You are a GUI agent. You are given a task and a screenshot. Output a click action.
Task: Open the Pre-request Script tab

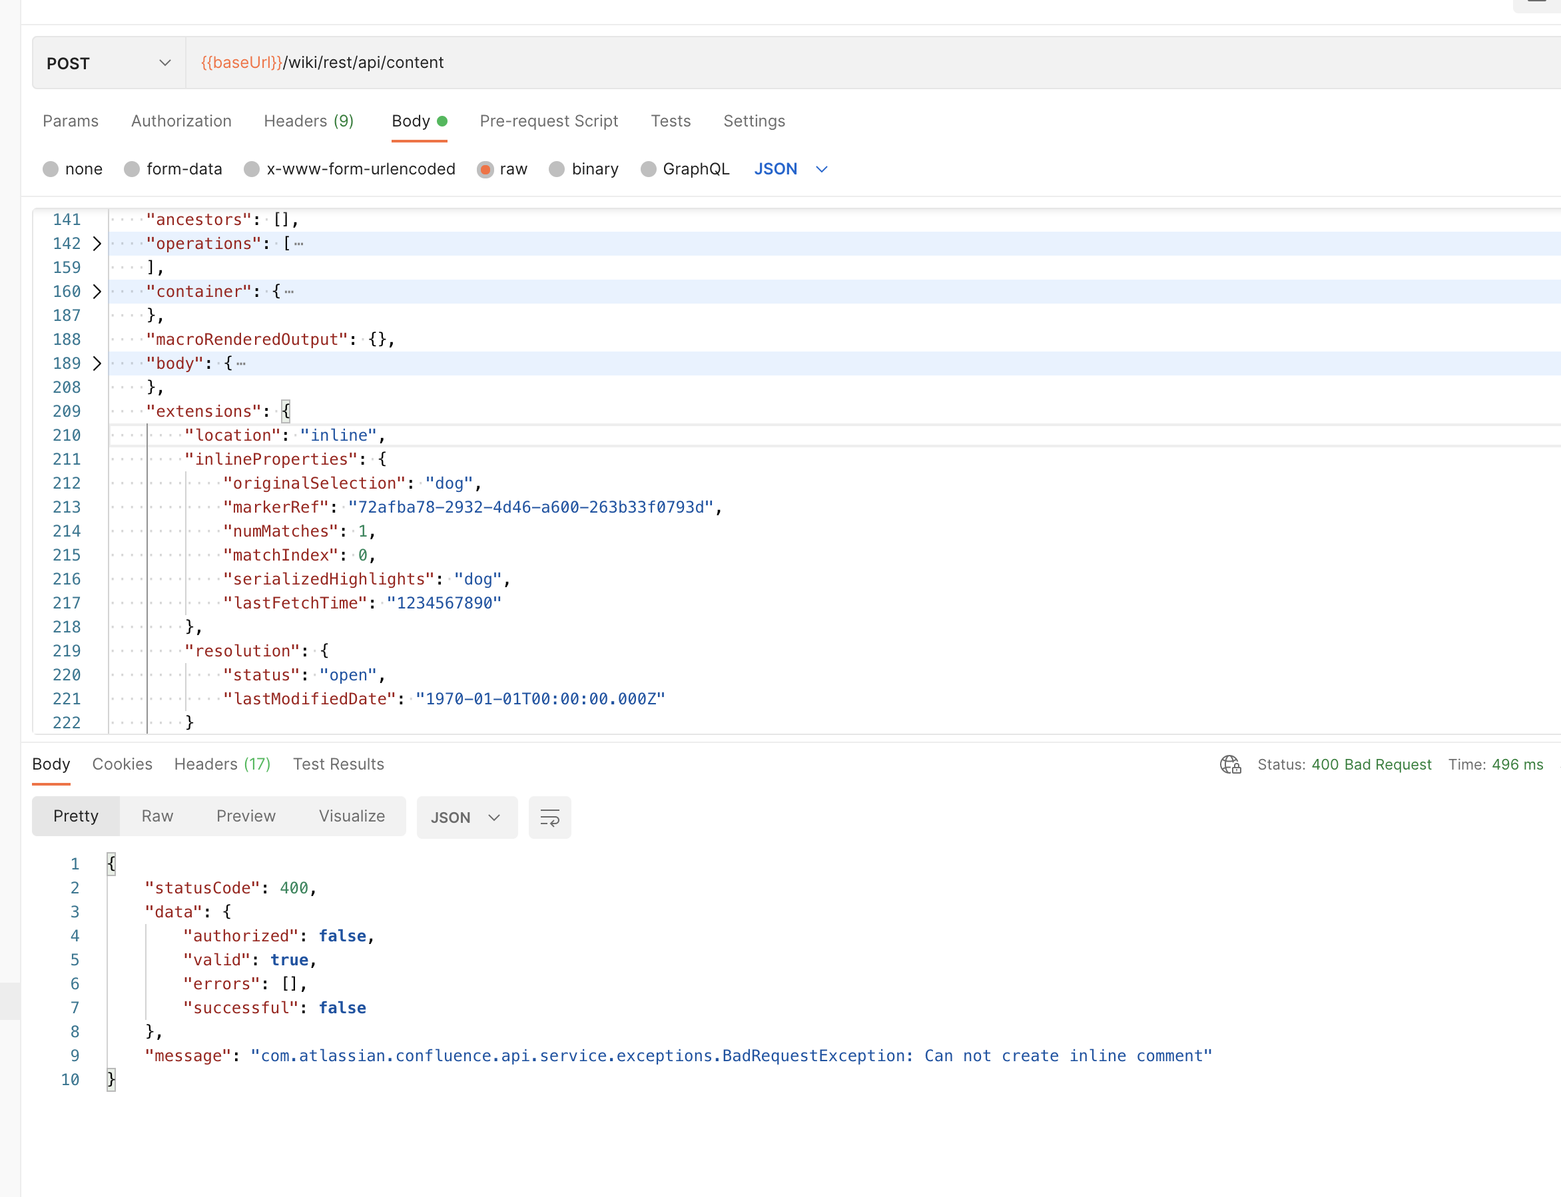[549, 121]
